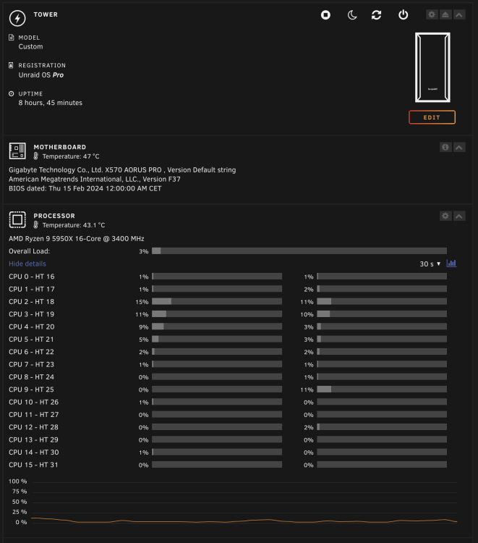
Task: Reboot the server with the refresh arrows icon
Action: [x=376, y=15]
